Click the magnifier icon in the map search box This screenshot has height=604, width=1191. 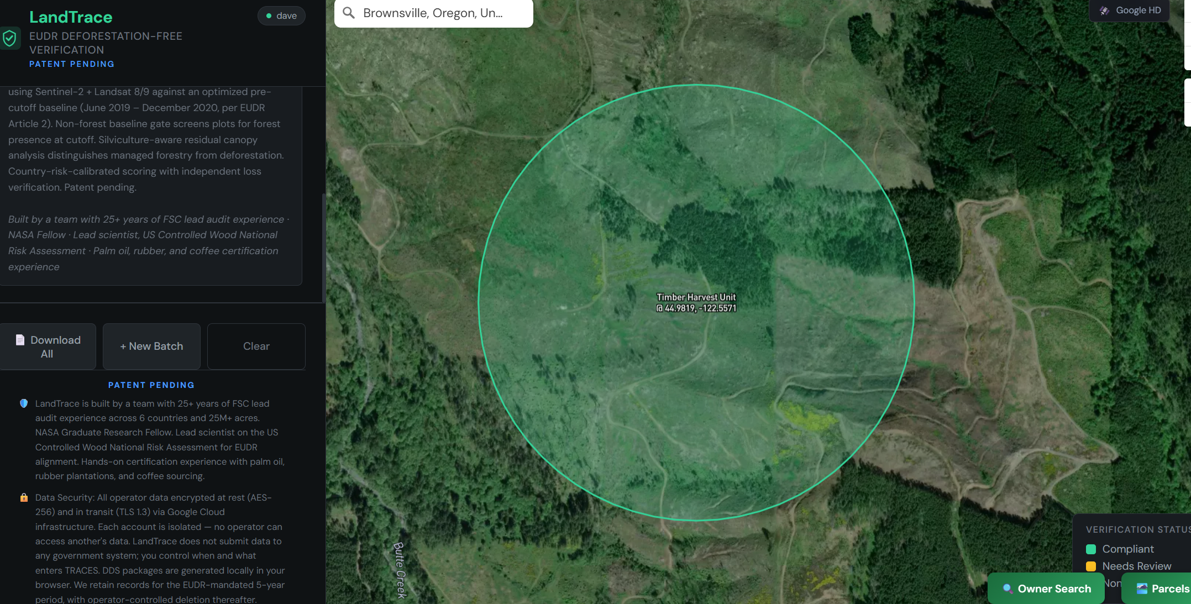coord(349,13)
